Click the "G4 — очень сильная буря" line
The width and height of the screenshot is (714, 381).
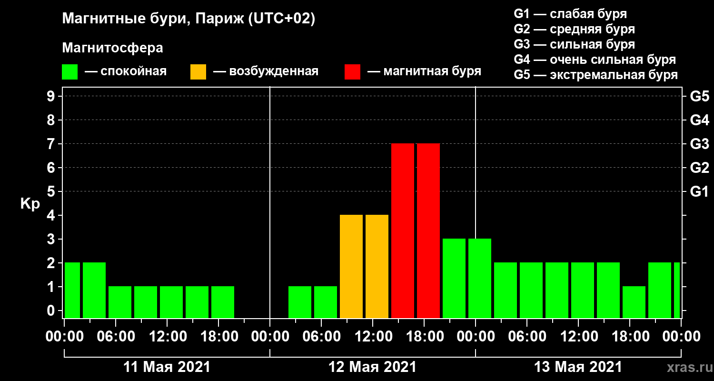pyautogui.click(x=595, y=60)
